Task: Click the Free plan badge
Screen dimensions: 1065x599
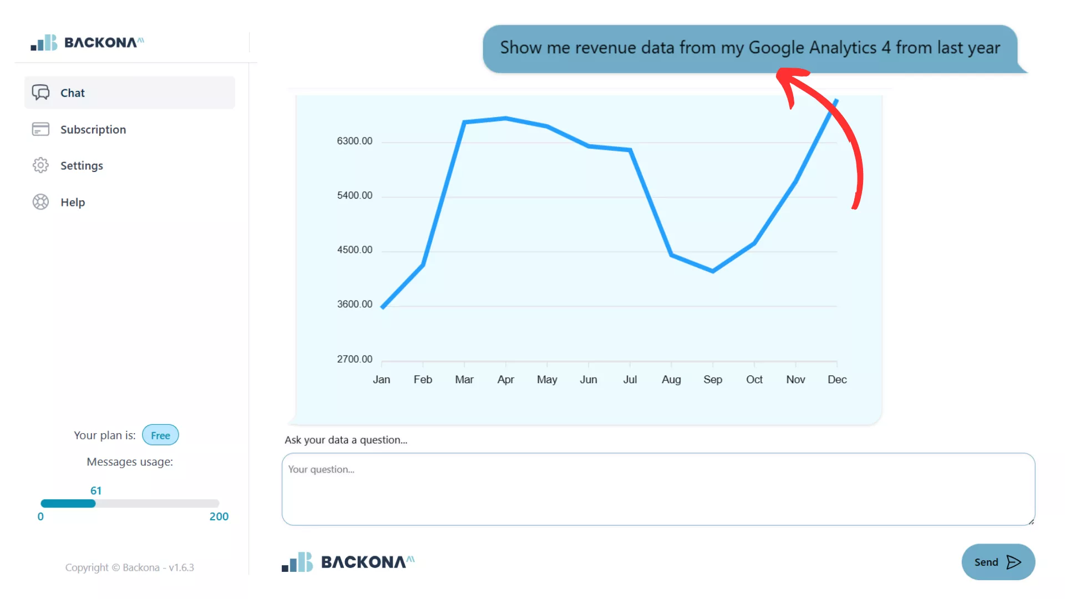Action: (x=160, y=435)
